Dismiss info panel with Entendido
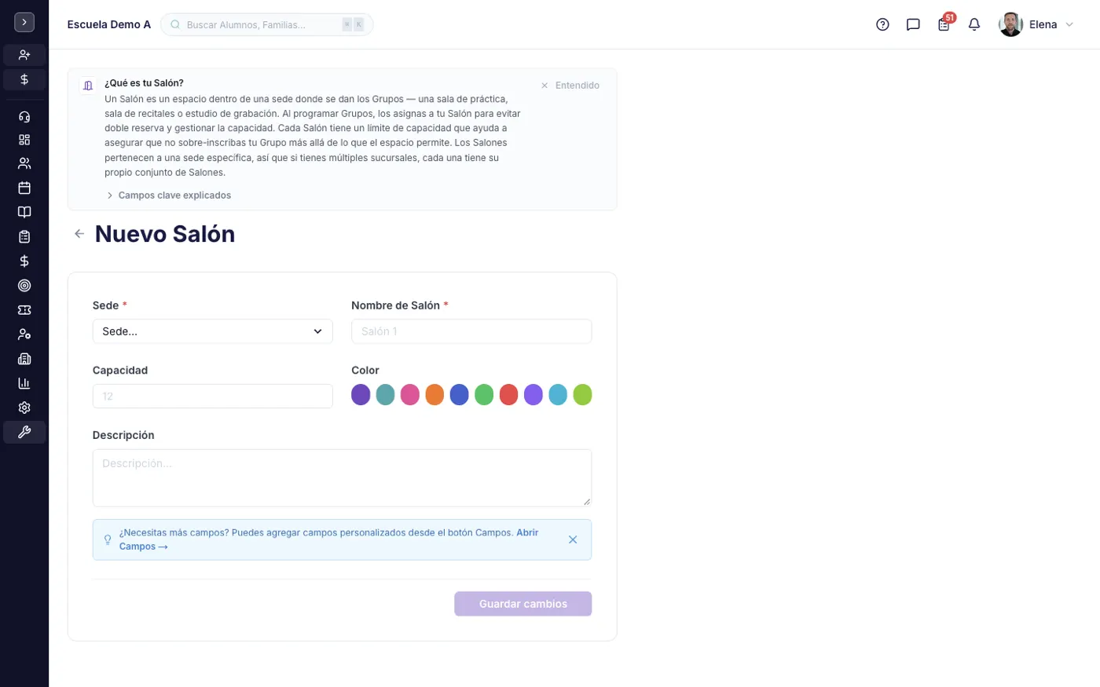This screenshot has height=687, width=1100. [x=570, y=86]
